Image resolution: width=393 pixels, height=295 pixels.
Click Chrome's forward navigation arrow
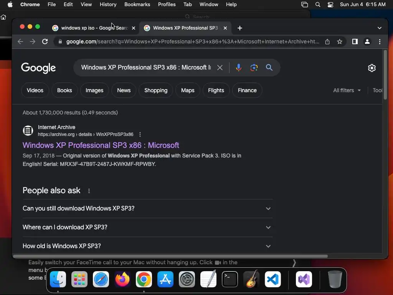pos(33,41)
